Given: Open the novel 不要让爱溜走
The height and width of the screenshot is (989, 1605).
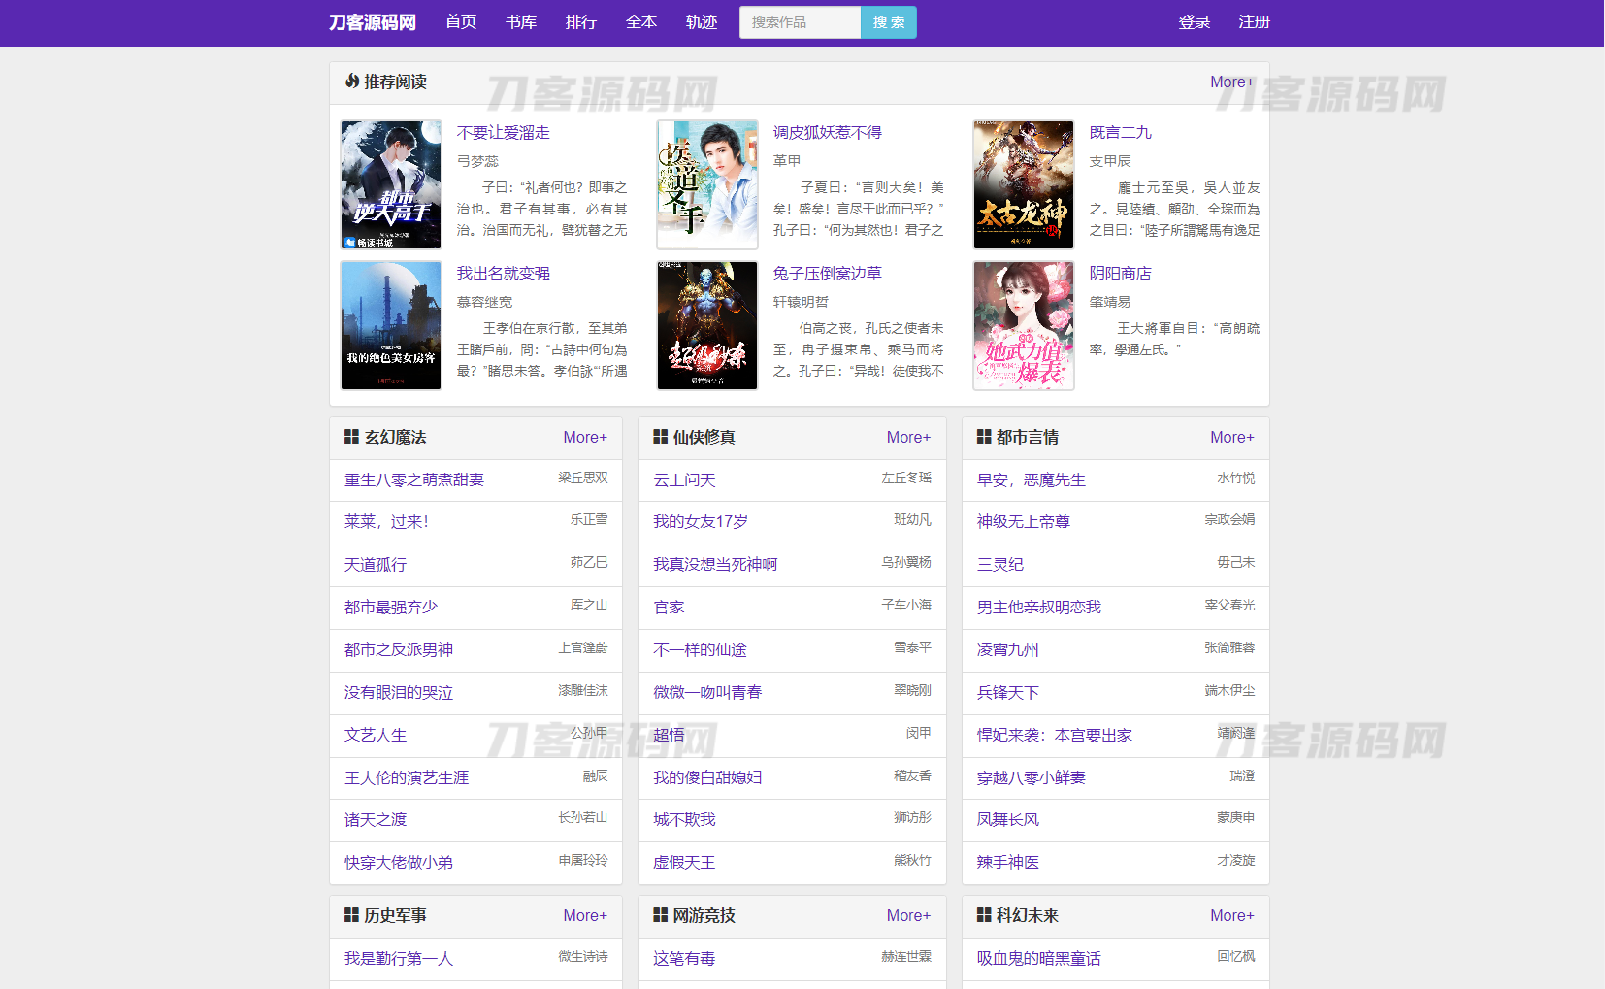Looking at the screenshot, I should coord(503,132).
